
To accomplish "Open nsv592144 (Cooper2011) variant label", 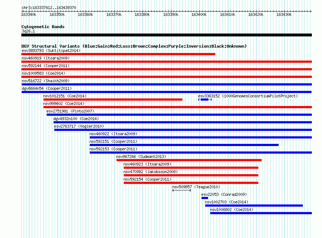I will pyautogui.click(x=46, y=66).
